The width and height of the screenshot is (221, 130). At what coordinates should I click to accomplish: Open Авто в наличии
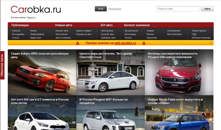(63, 38)
